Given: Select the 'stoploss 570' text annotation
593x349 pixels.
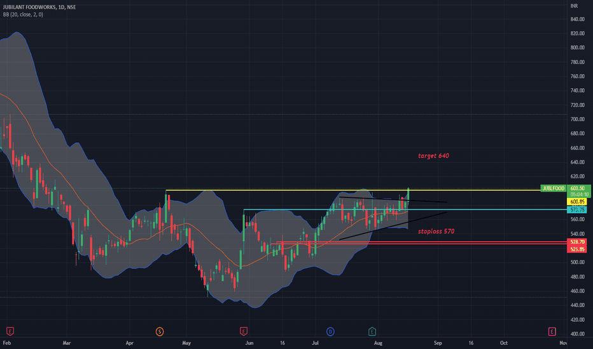Looking at the screenshot, I should 436,231.
